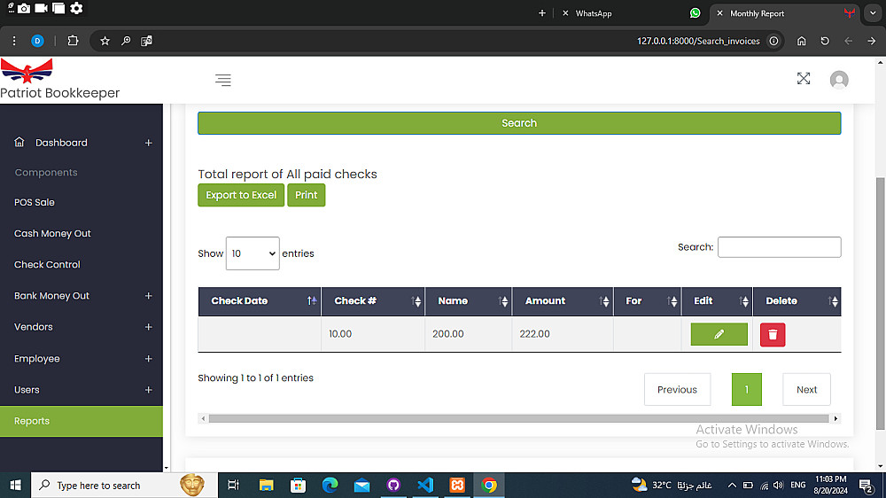Enter fullscreen with the expand arrows icon
The image size is (886, 498).
click(804, 79)
